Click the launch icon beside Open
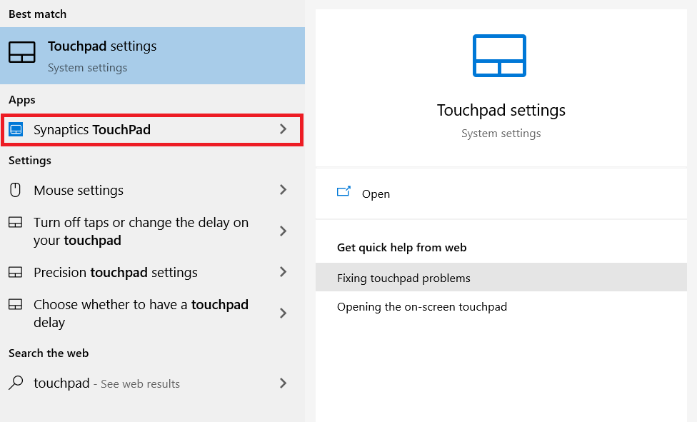Image resolution: width=697 pixels, height=422 pixels. tap(344, 192)
